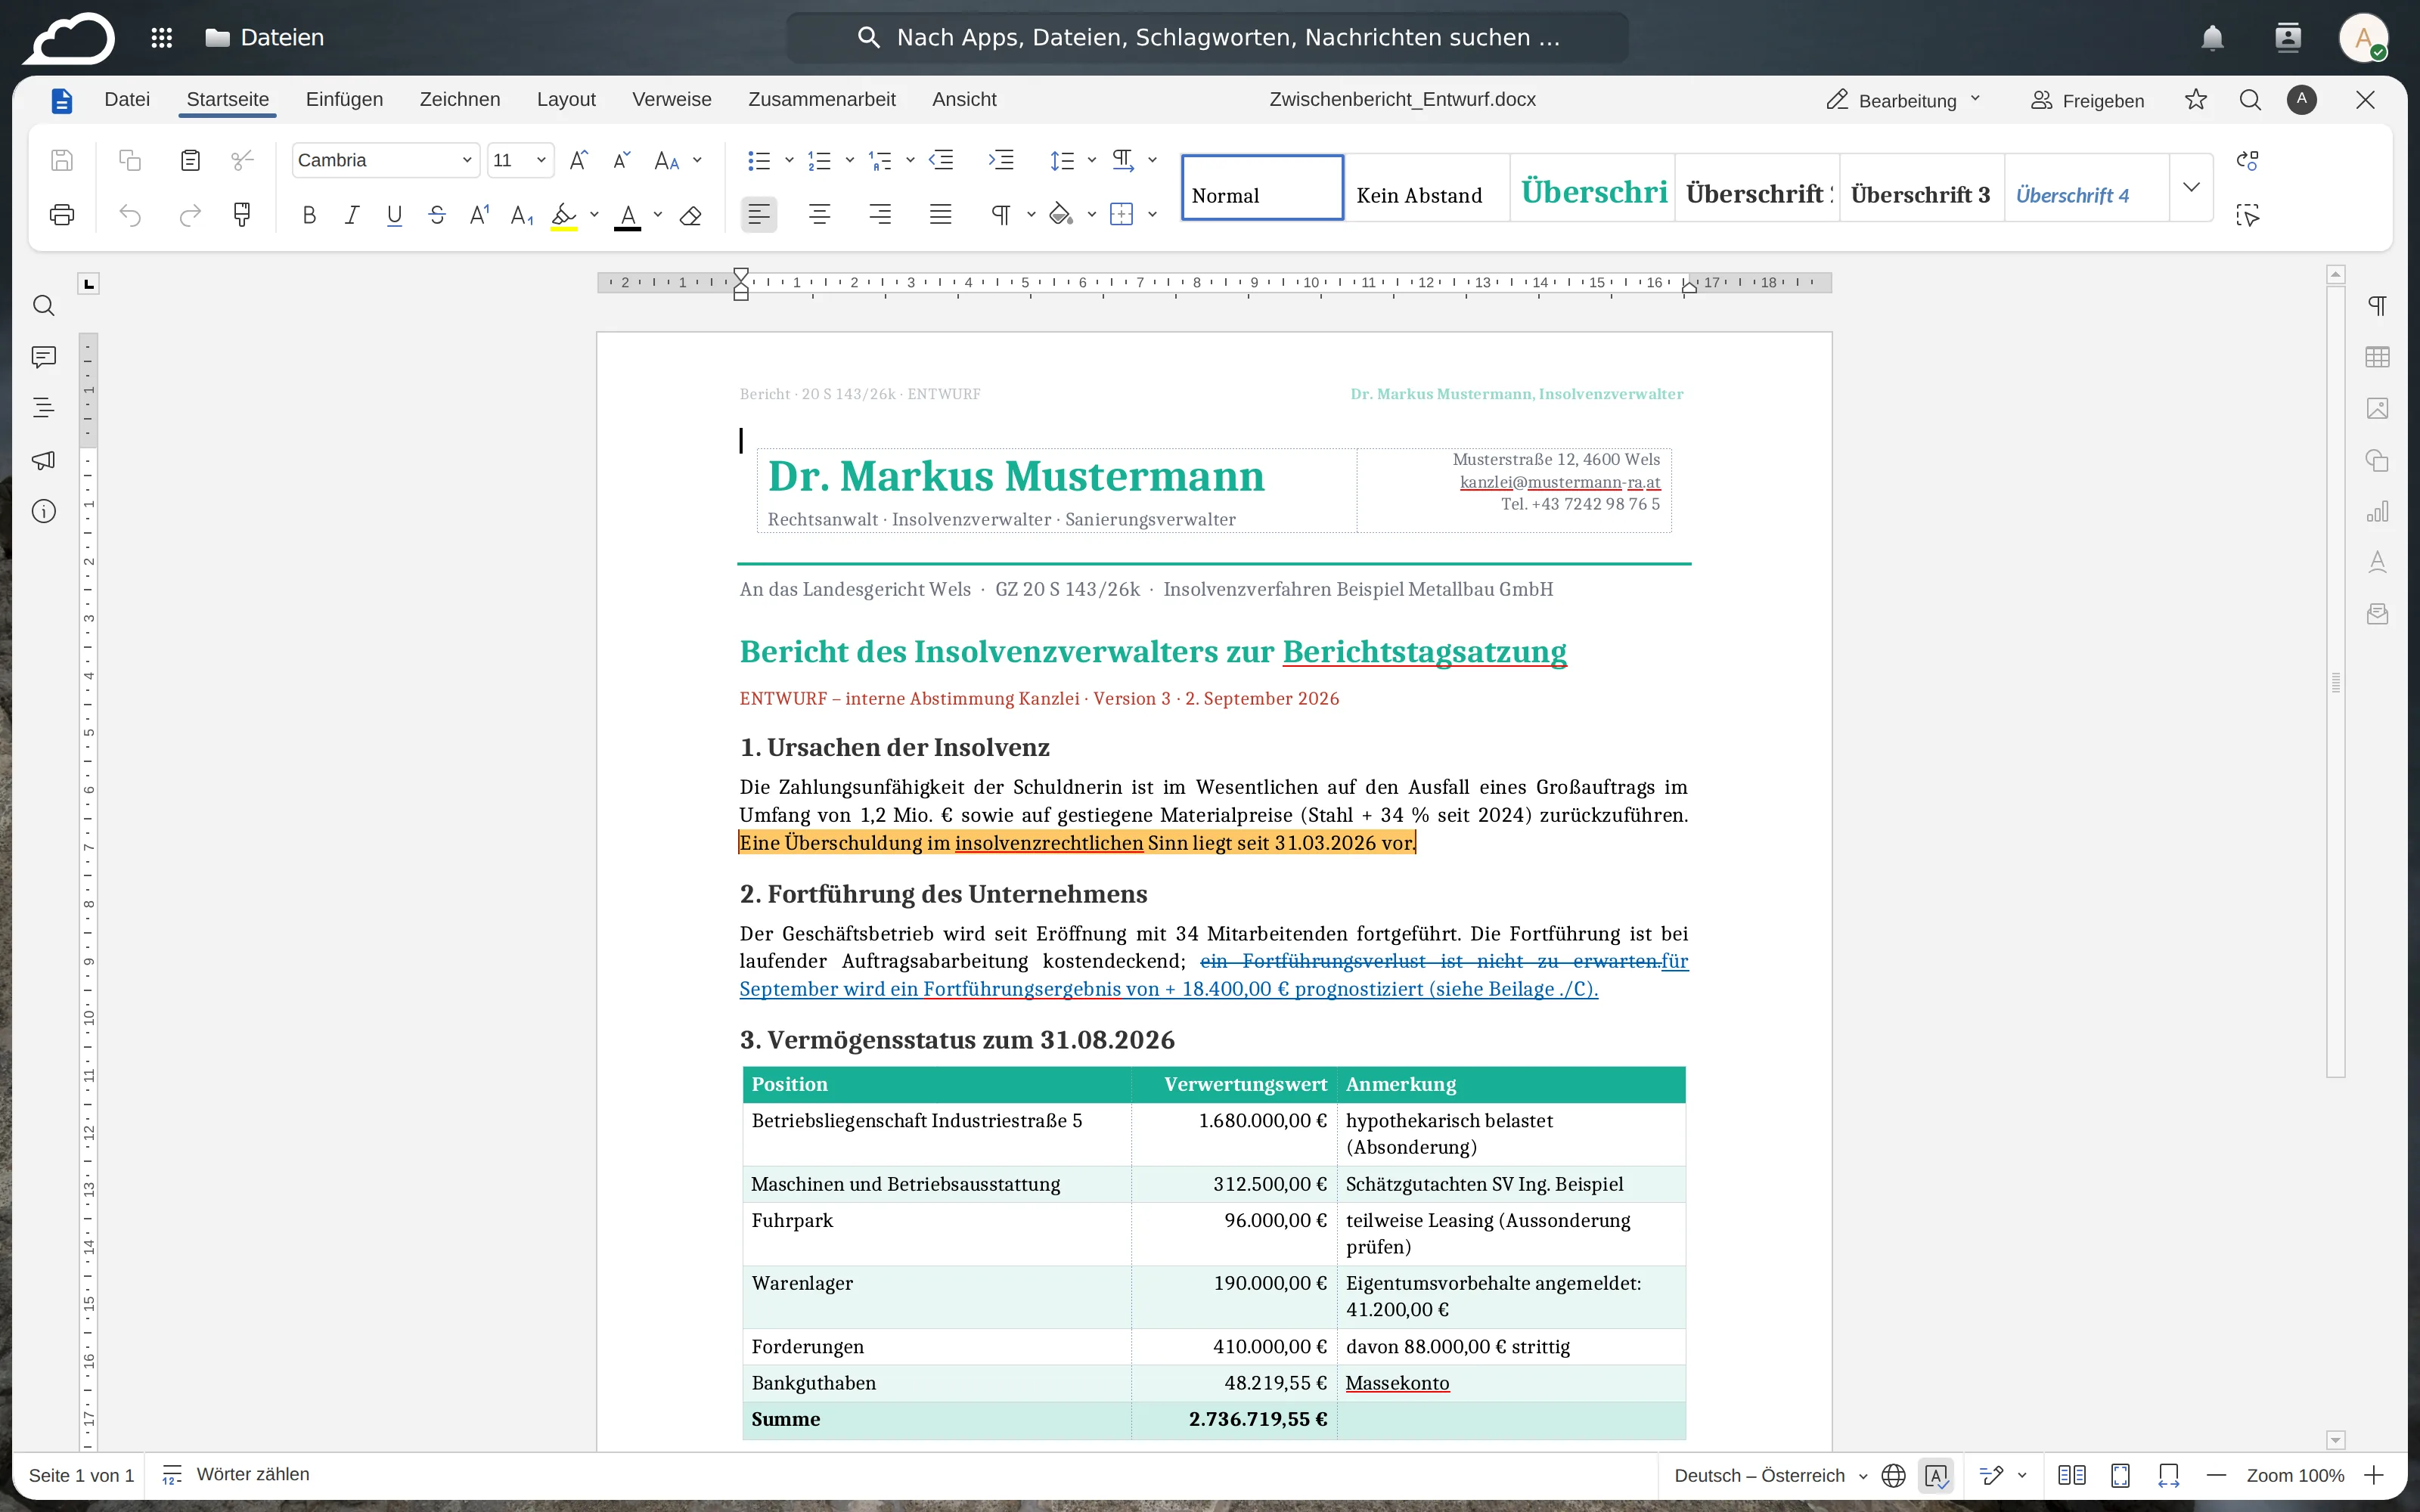
Task: Click Wörter zählen in status bar
Action: (237, 1475)
